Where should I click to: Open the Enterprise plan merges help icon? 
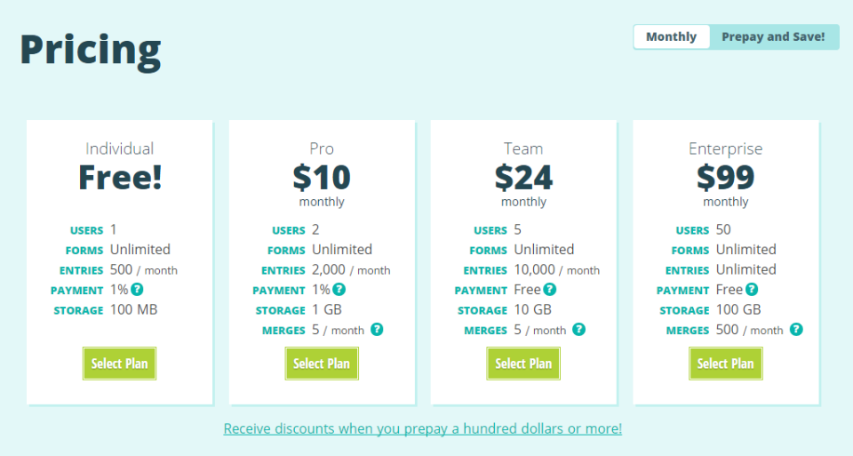point(796,330)
